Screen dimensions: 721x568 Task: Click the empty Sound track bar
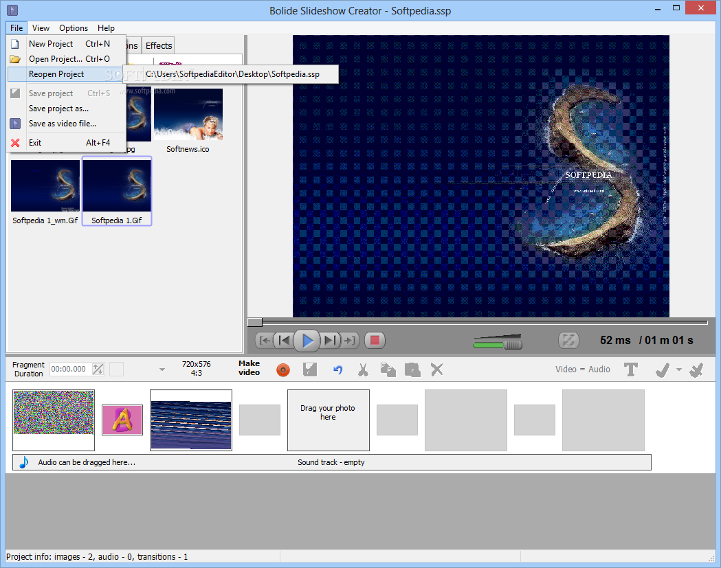click(x=331, y=462)
